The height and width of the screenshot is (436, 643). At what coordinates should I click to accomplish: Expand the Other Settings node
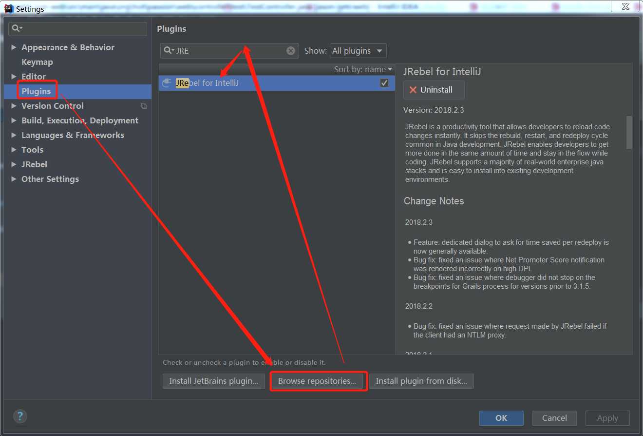14,179
